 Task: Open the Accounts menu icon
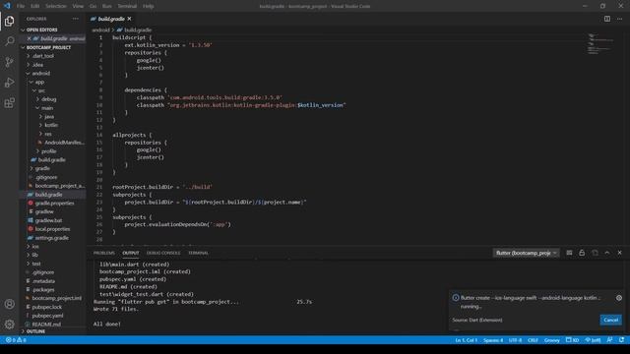pyautogui.click(x=9, y=304)
